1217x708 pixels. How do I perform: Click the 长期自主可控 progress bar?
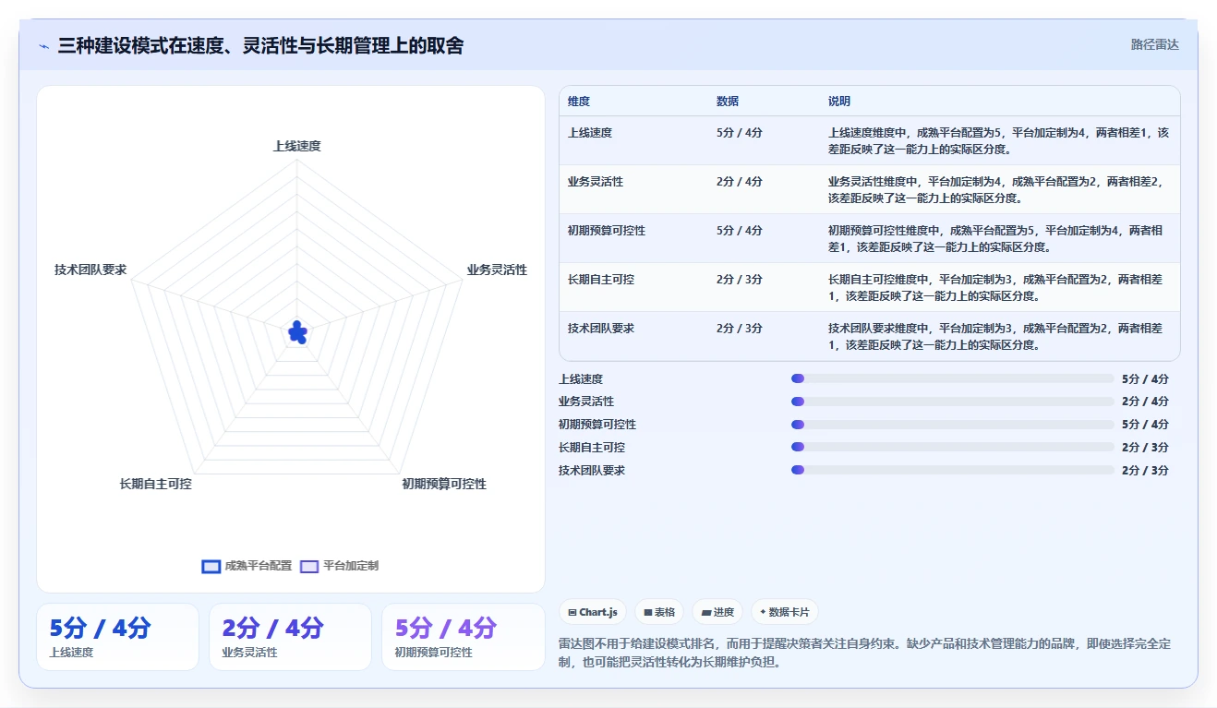click(952, 447)
